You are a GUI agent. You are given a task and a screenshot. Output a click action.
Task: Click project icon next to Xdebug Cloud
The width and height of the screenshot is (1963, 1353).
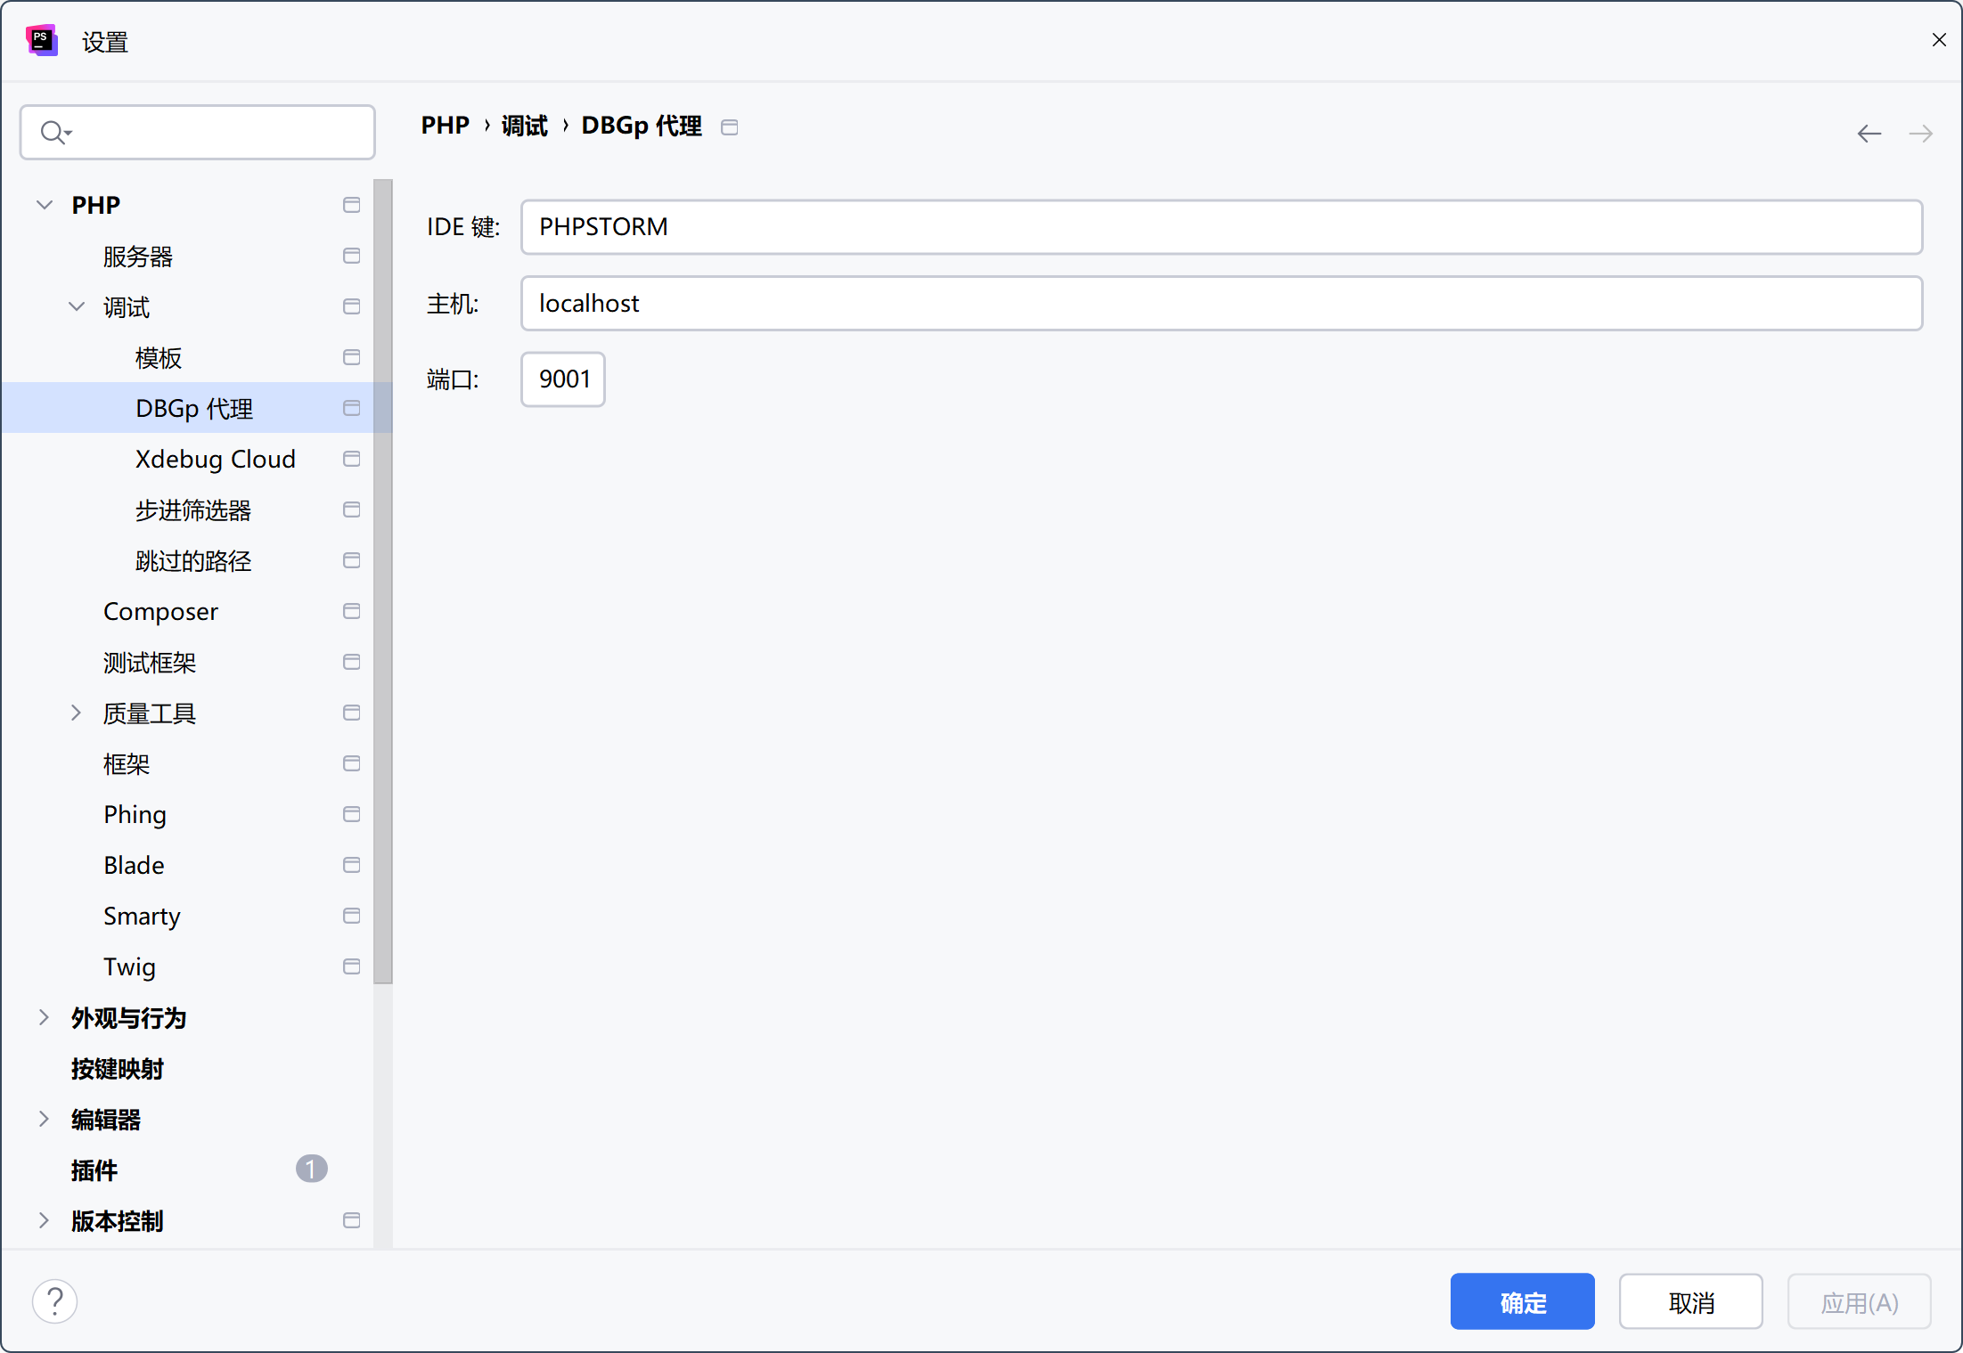(351, 459)
